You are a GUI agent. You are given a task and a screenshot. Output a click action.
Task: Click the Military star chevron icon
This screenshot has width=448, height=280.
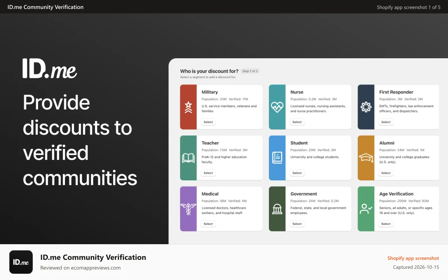189,107
